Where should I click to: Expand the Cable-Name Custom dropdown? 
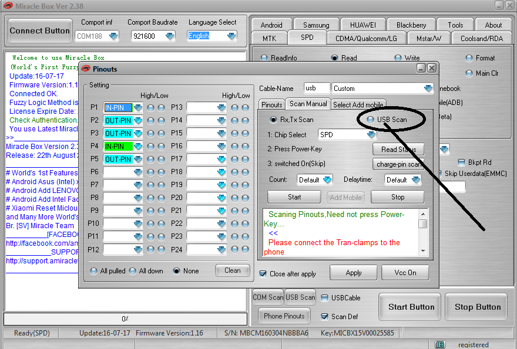point(428,88)
